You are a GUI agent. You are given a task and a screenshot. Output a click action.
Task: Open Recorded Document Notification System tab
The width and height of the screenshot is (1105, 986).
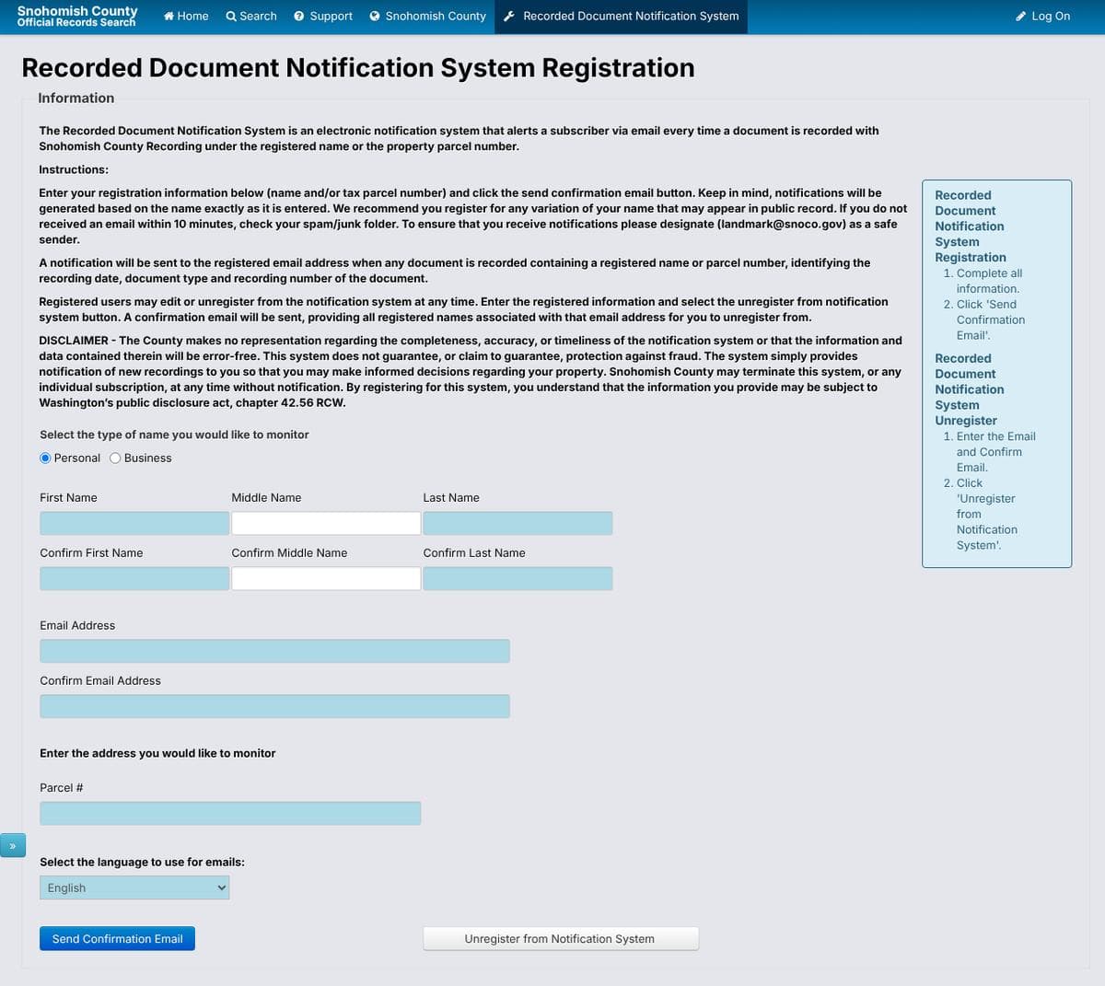click(621, 16)
